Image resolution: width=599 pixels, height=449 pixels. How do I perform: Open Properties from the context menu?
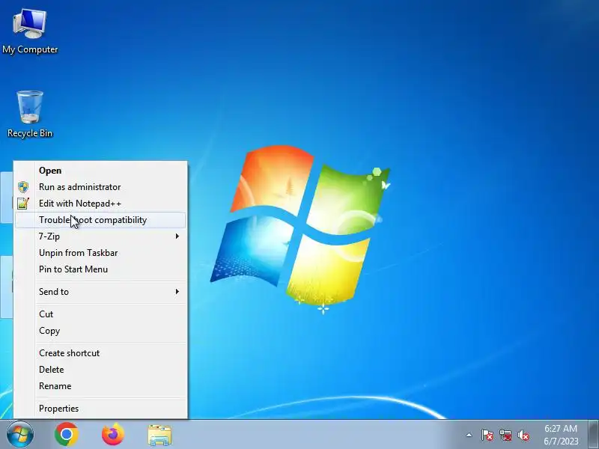[100, 409]
